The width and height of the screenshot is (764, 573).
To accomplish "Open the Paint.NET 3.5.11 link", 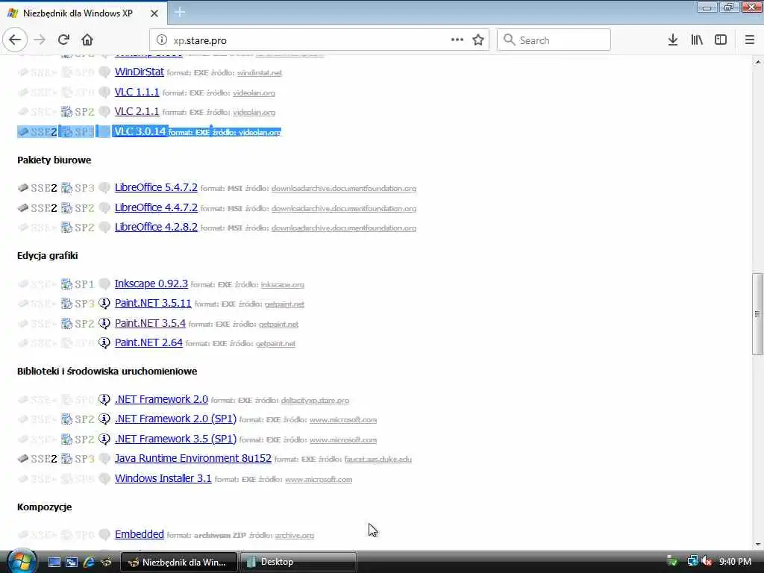I will tap(153, 303).
